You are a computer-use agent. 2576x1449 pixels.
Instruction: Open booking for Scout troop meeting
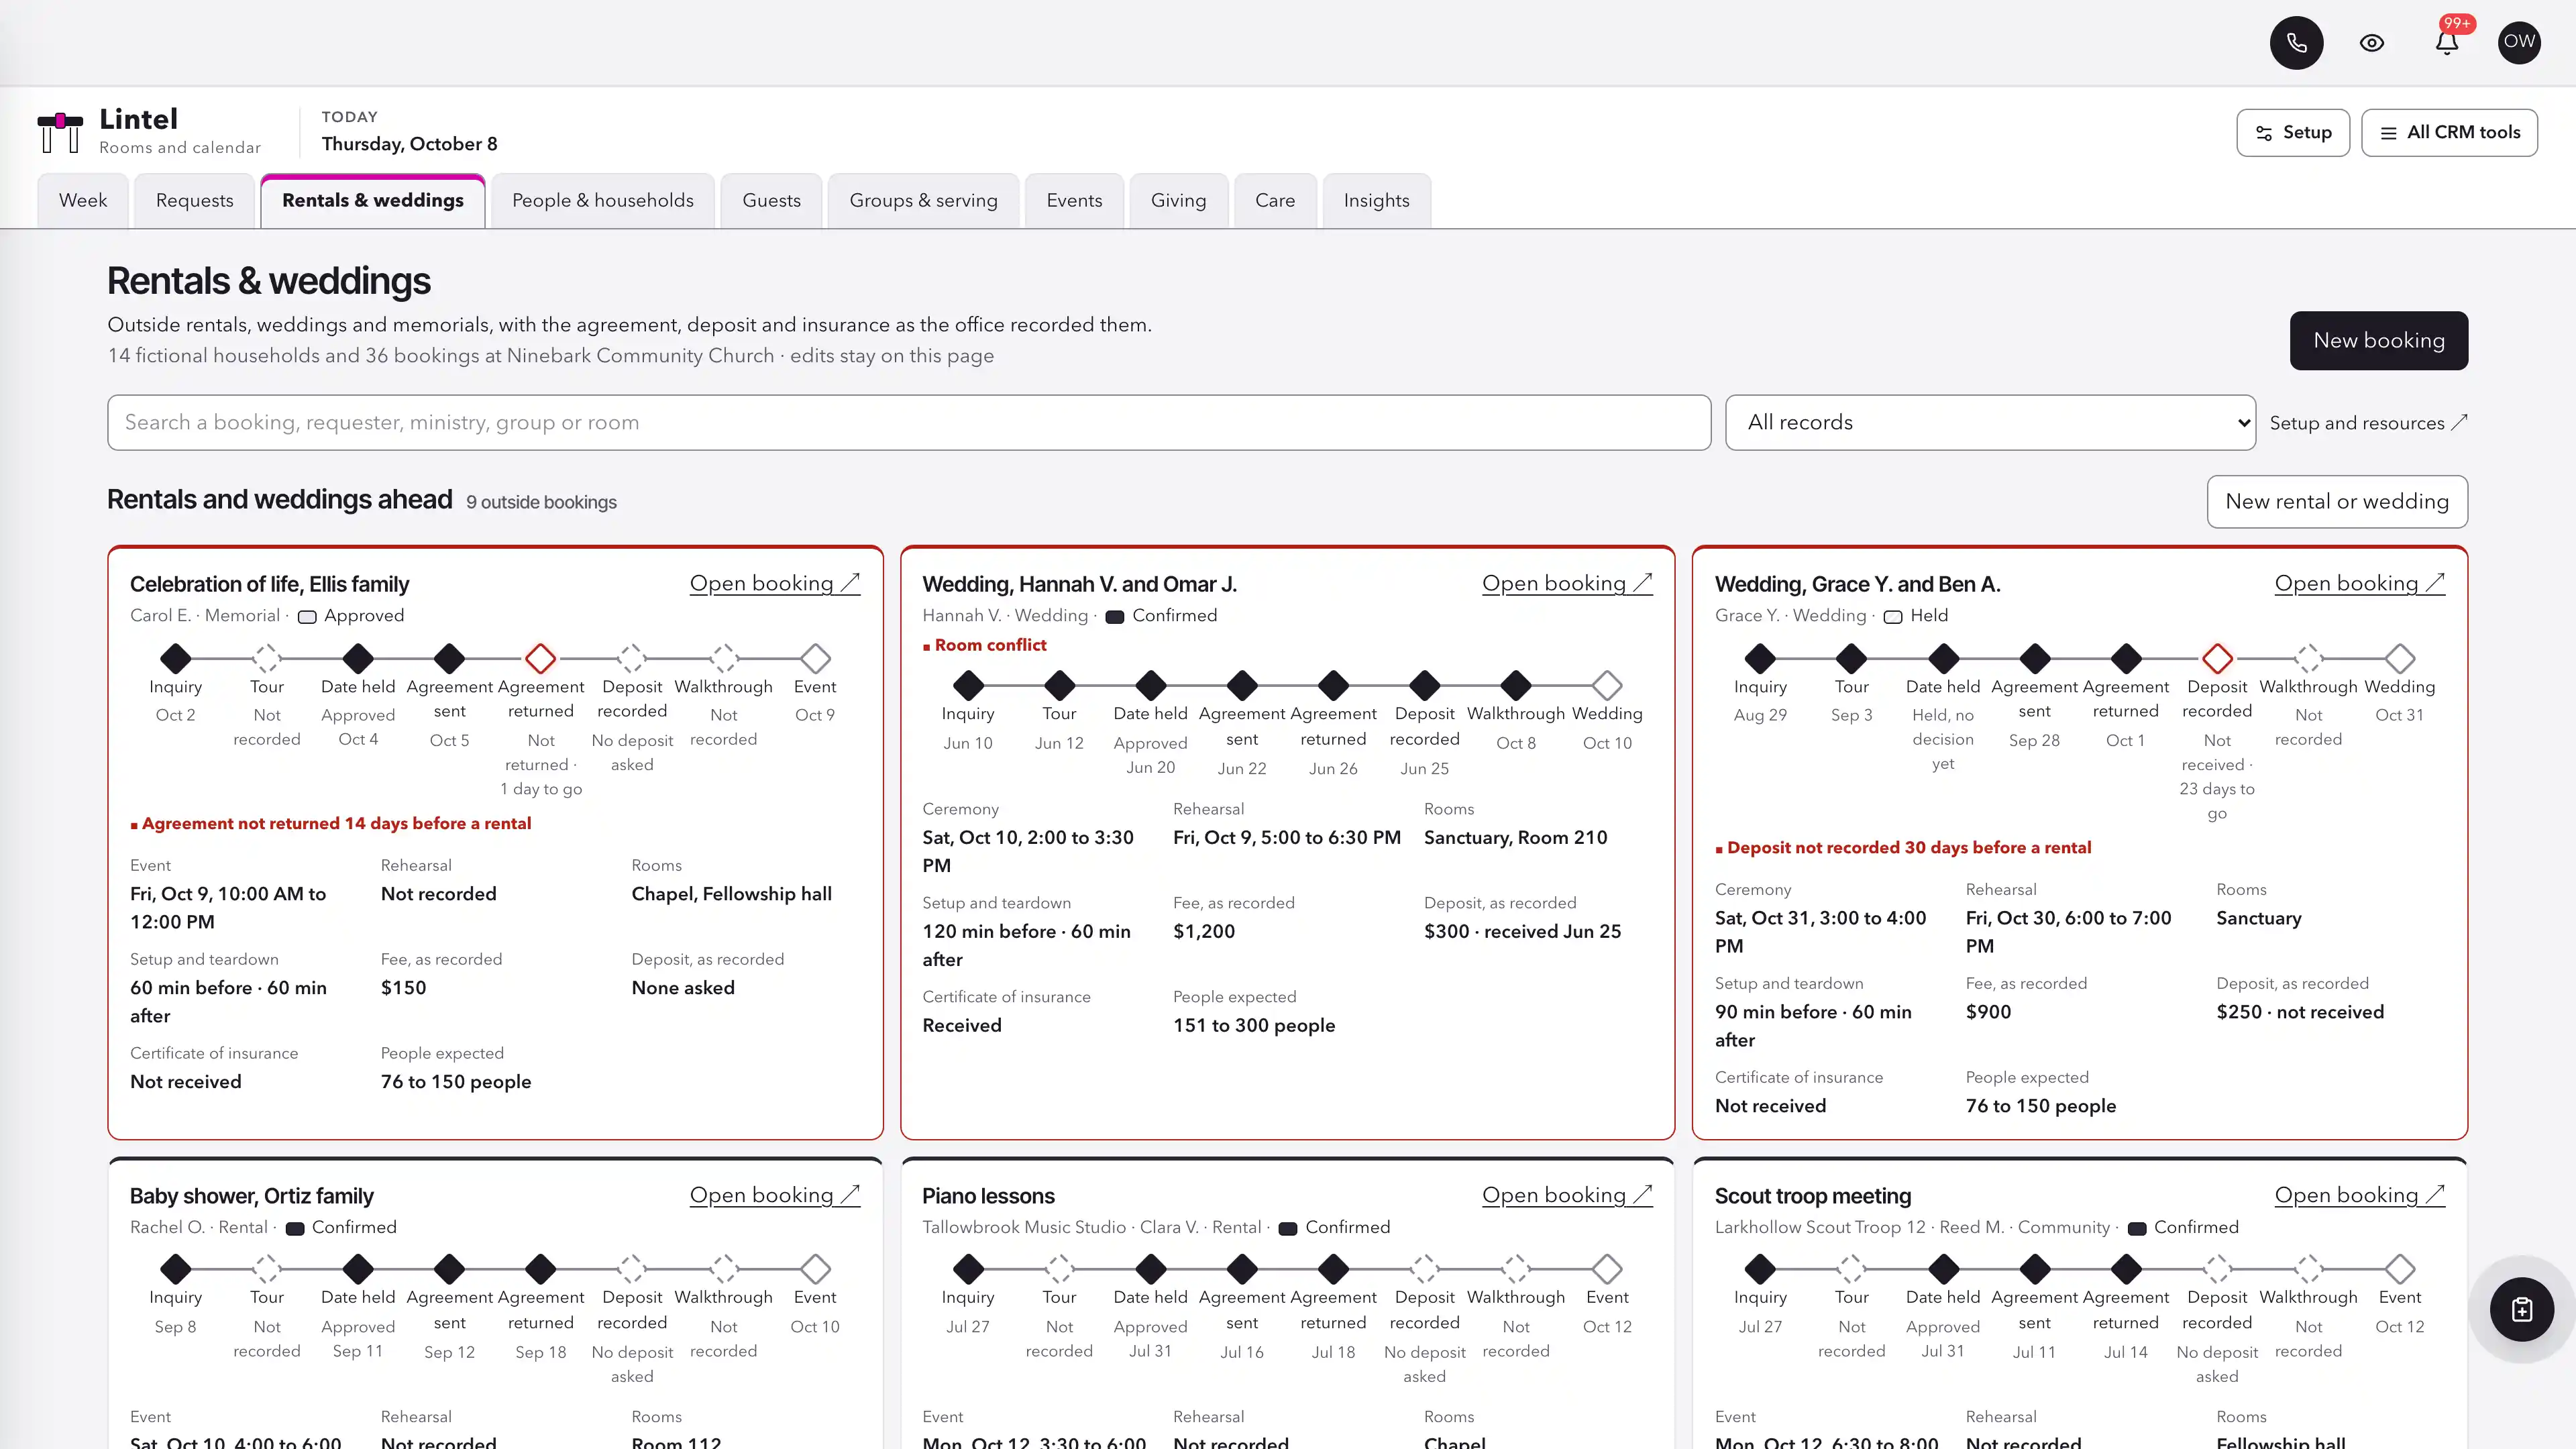(2360, 1195)
